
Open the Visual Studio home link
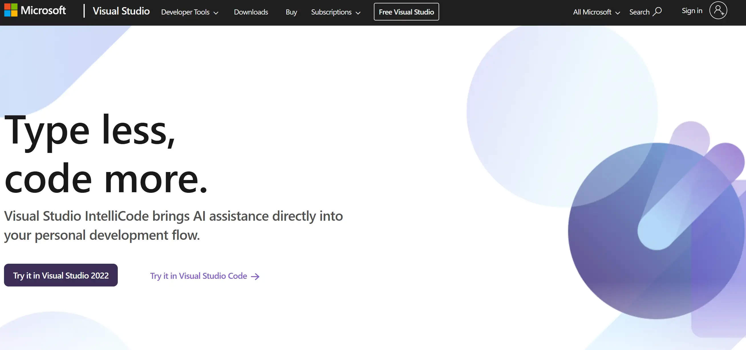point(121,11)
